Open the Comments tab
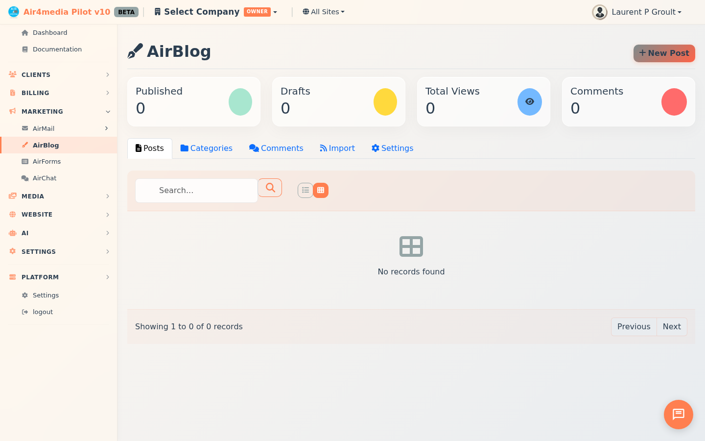 pyautogui.click(x=276, y=148)
